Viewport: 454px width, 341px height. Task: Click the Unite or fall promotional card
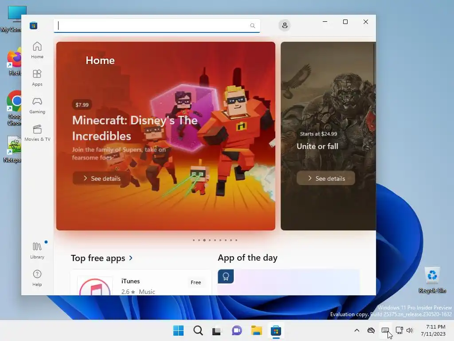[x=328, y=136]
